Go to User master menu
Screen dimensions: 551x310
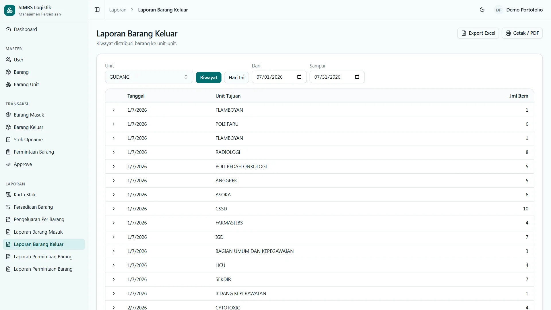pos(44,60)
